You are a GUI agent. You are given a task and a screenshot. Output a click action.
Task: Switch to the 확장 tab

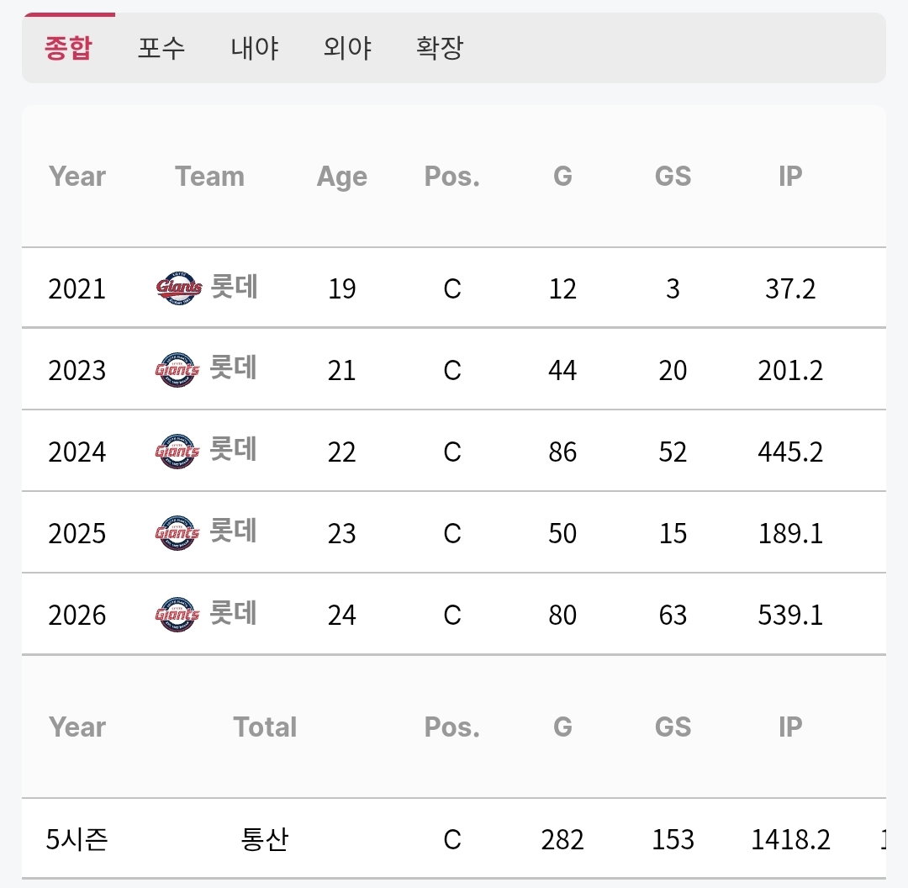click(440, 47)
